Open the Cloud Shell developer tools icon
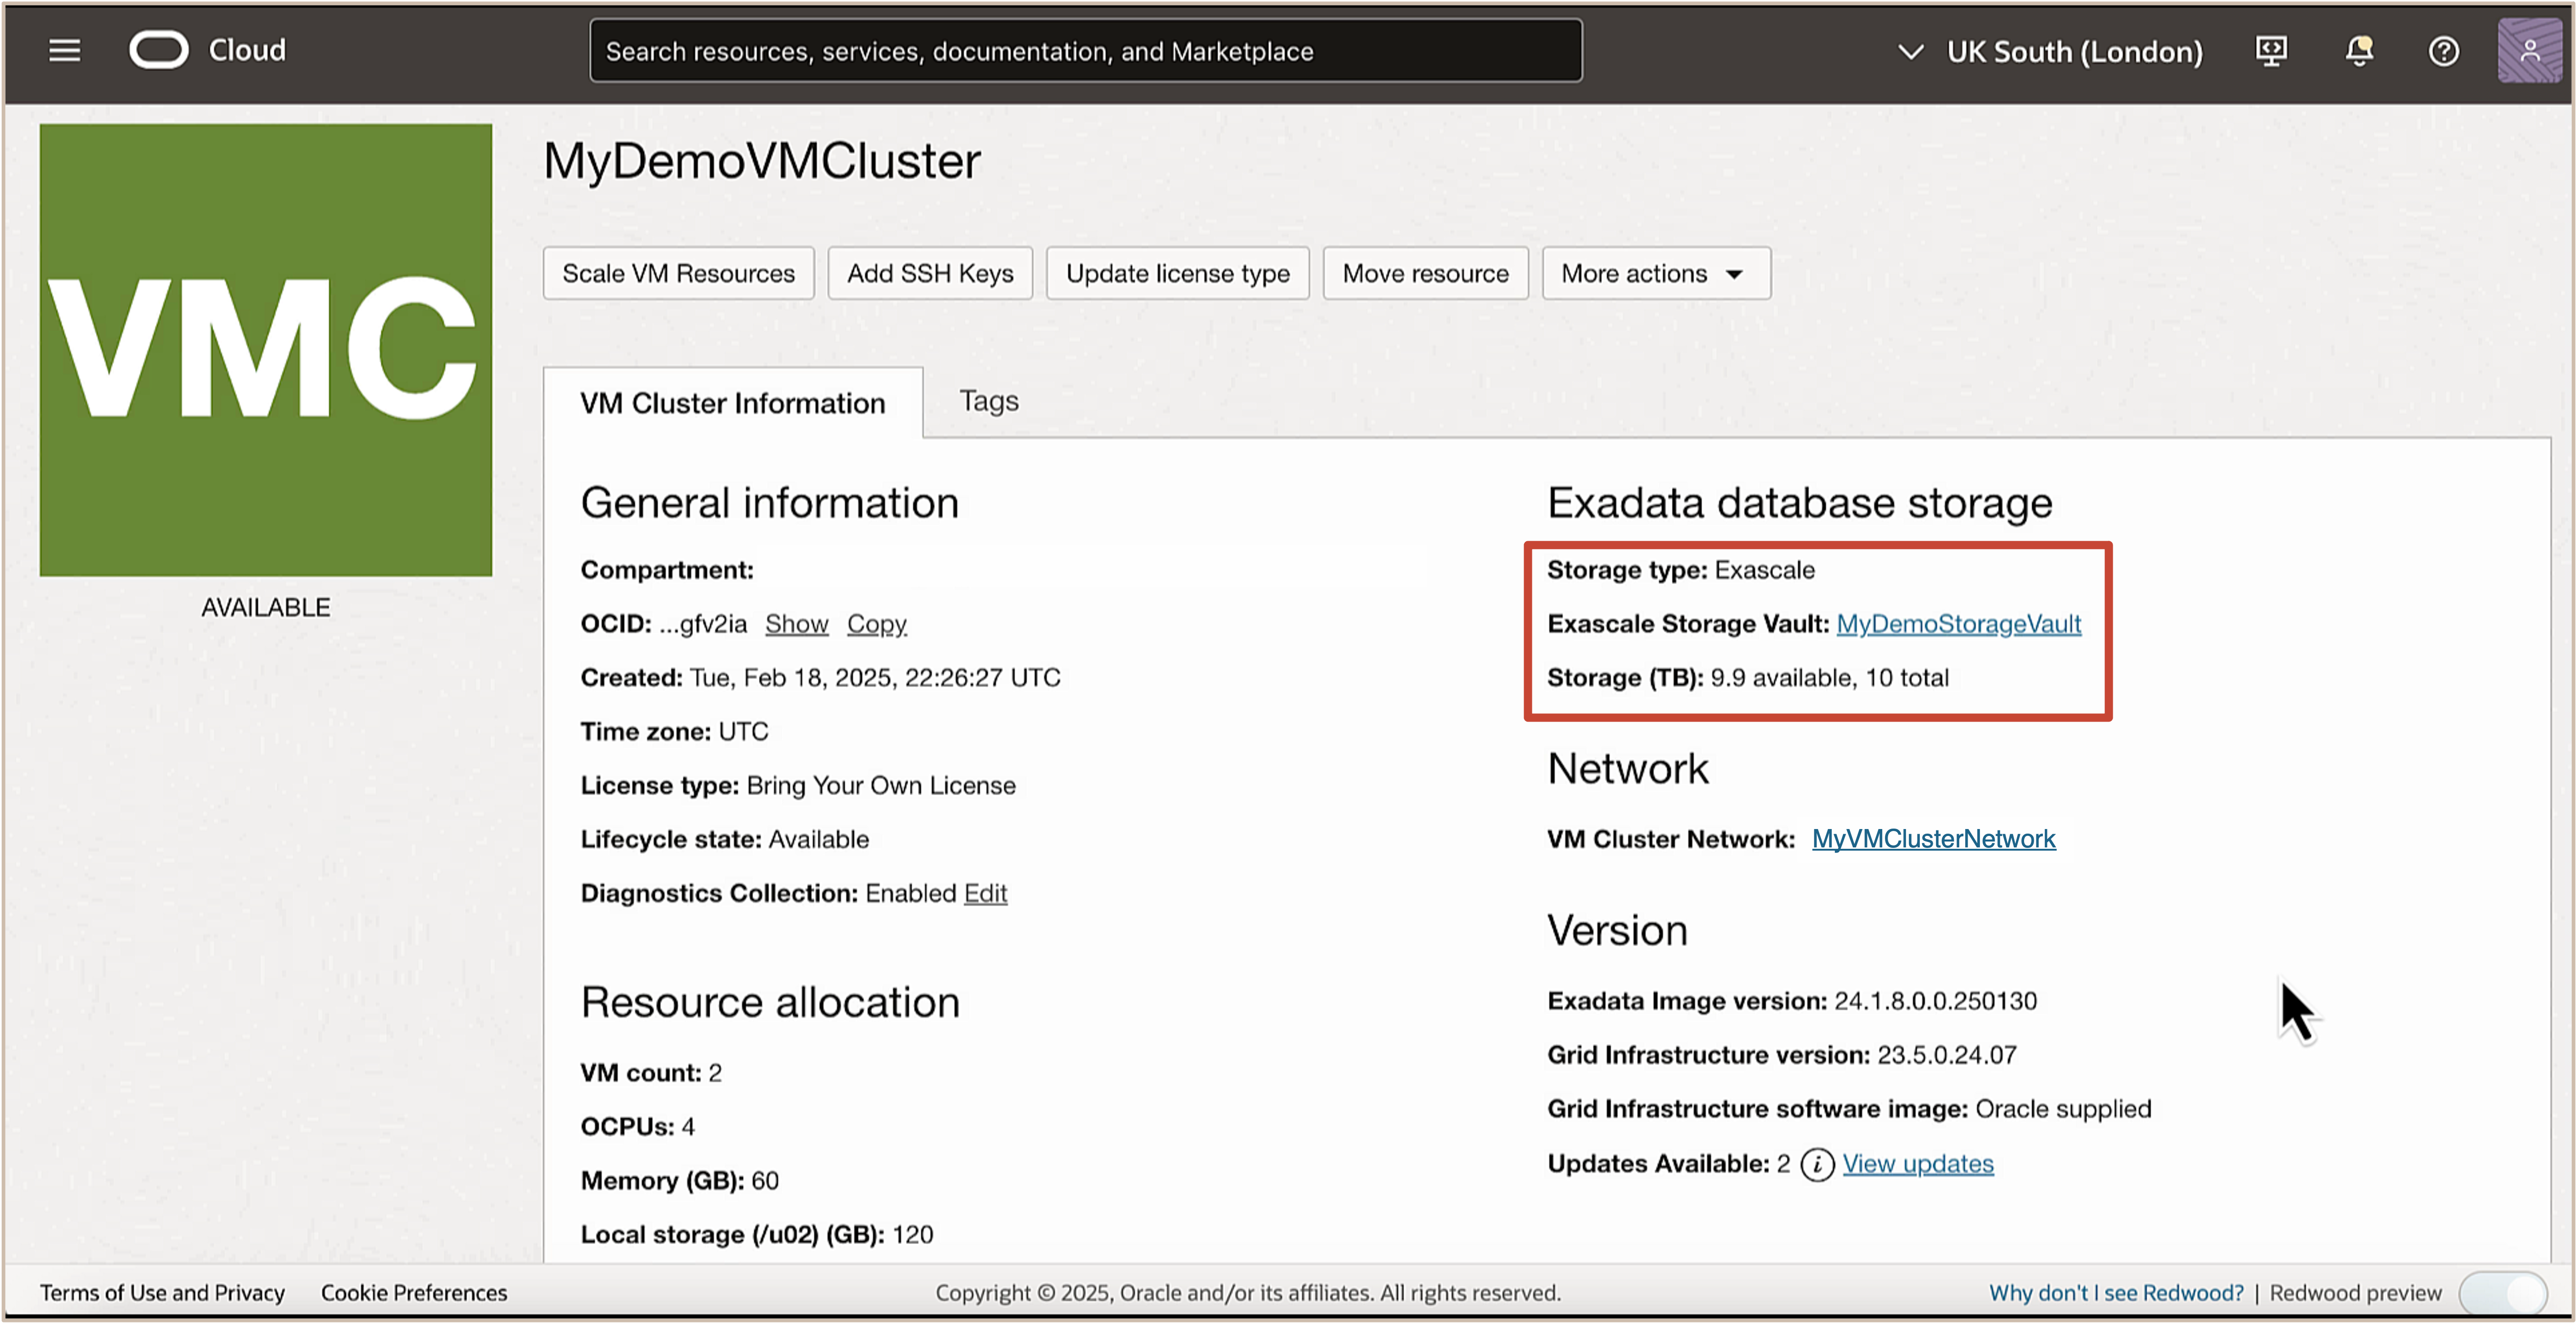Screen dimensions: 2576x1323 (2271, 51)
